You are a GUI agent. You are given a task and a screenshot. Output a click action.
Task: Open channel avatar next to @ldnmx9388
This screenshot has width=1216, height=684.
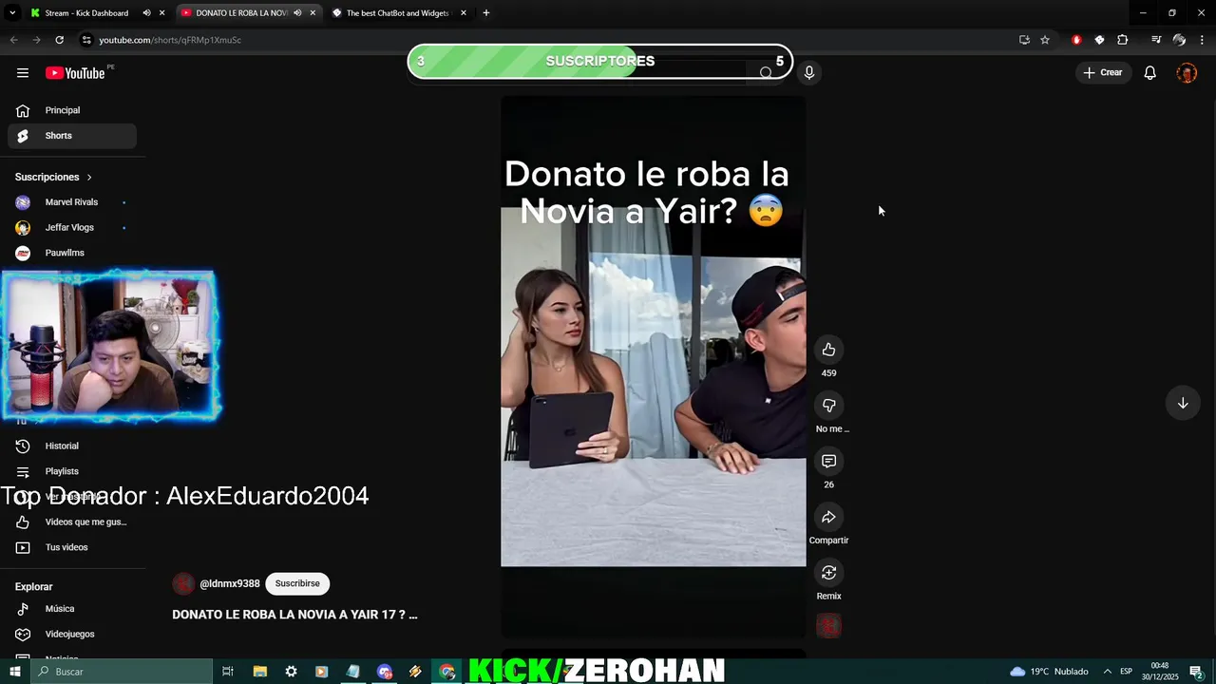pos(183,583)
